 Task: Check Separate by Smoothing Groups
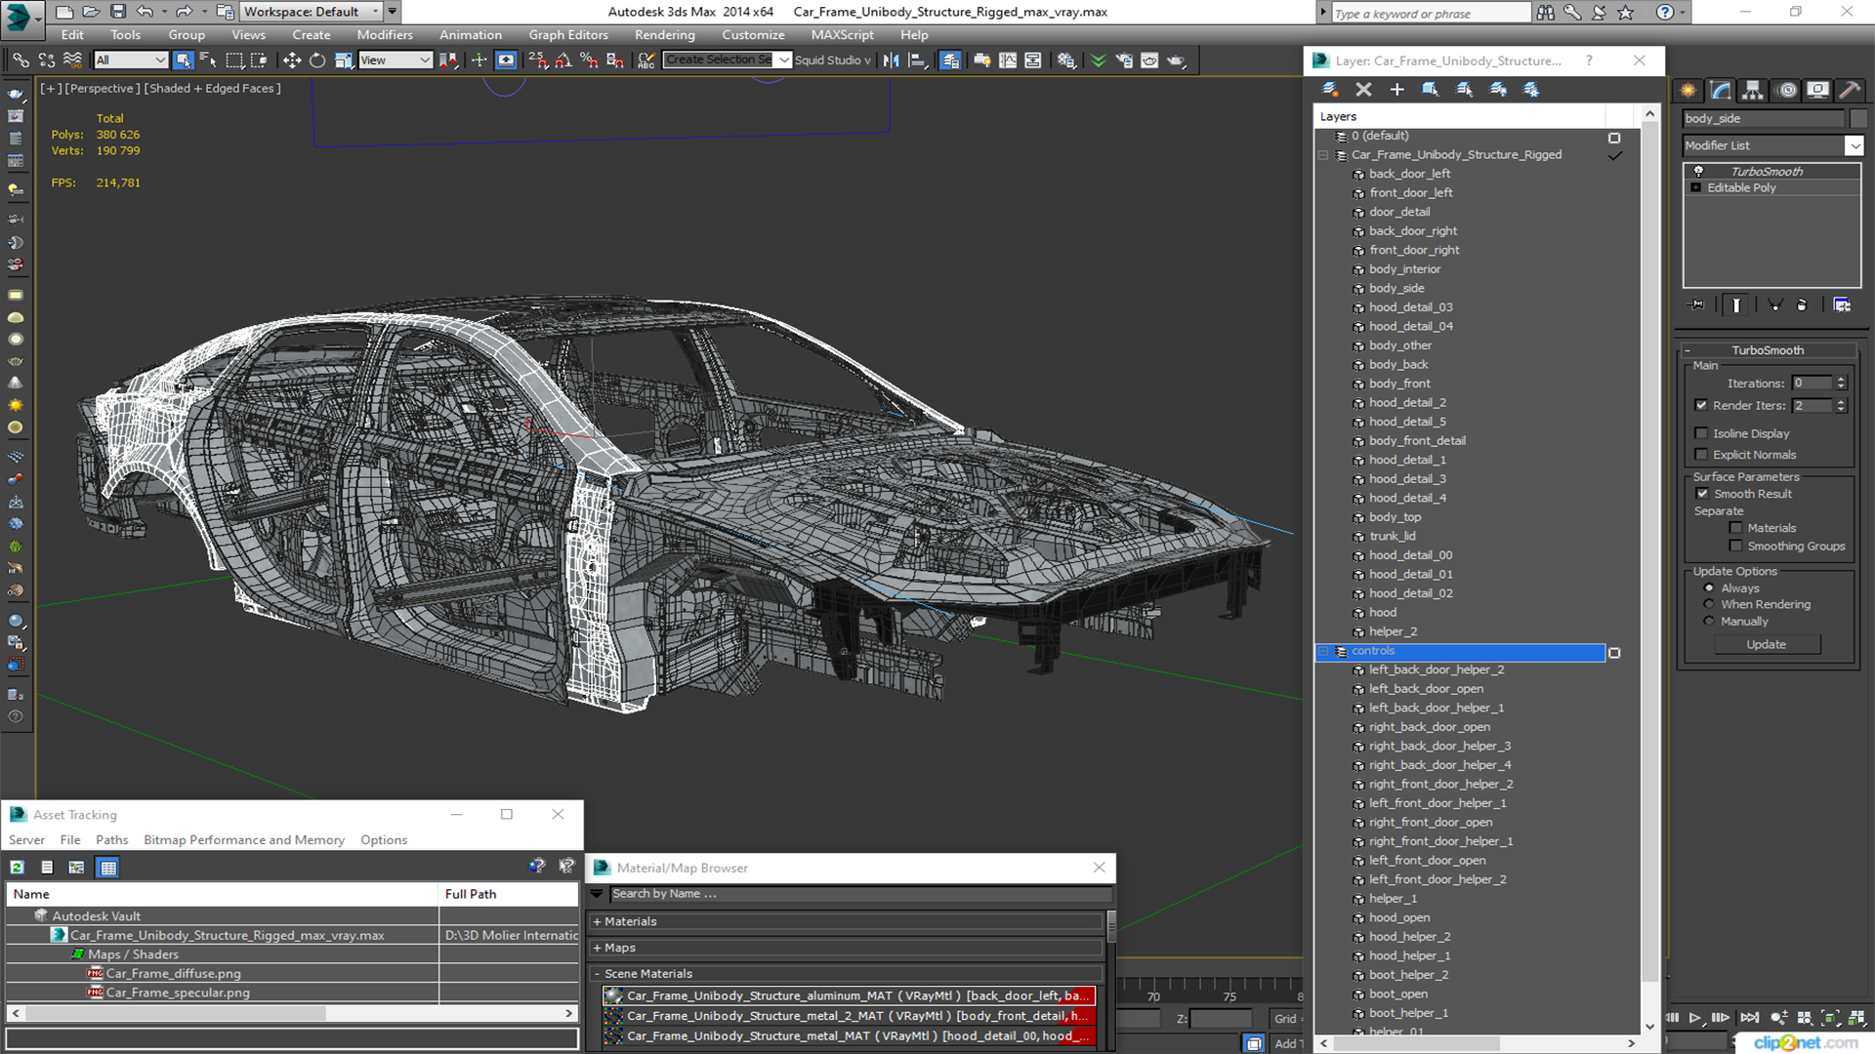pyautogui.click(x=1735, y=547)
